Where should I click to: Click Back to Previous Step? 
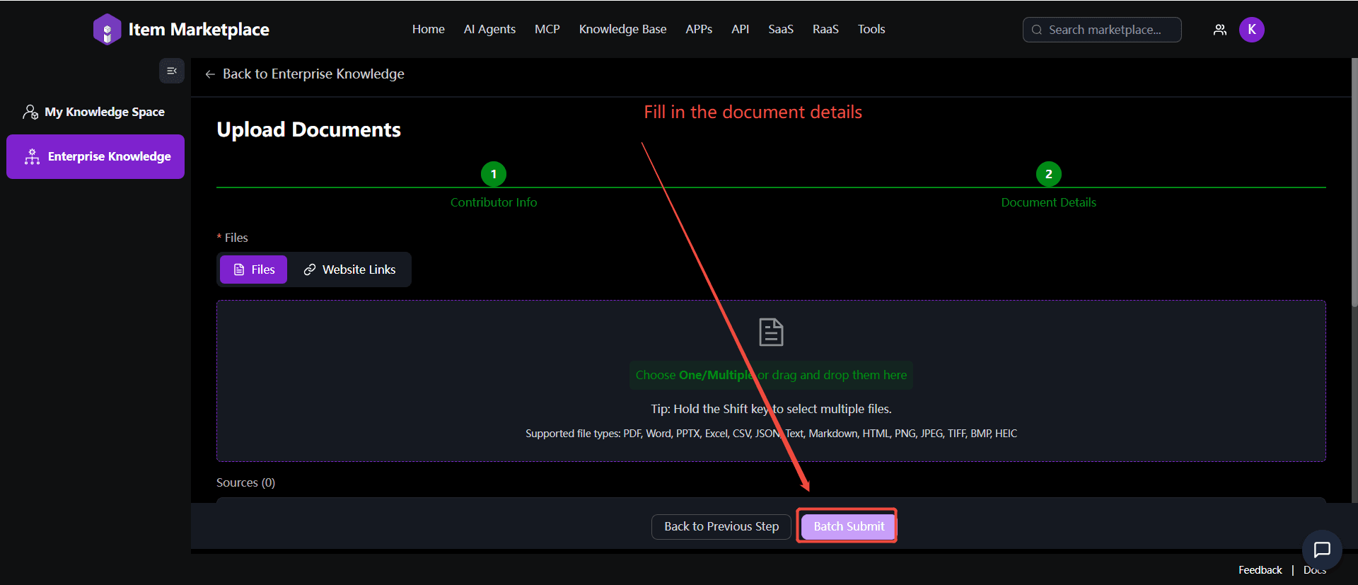pos(721,526)
